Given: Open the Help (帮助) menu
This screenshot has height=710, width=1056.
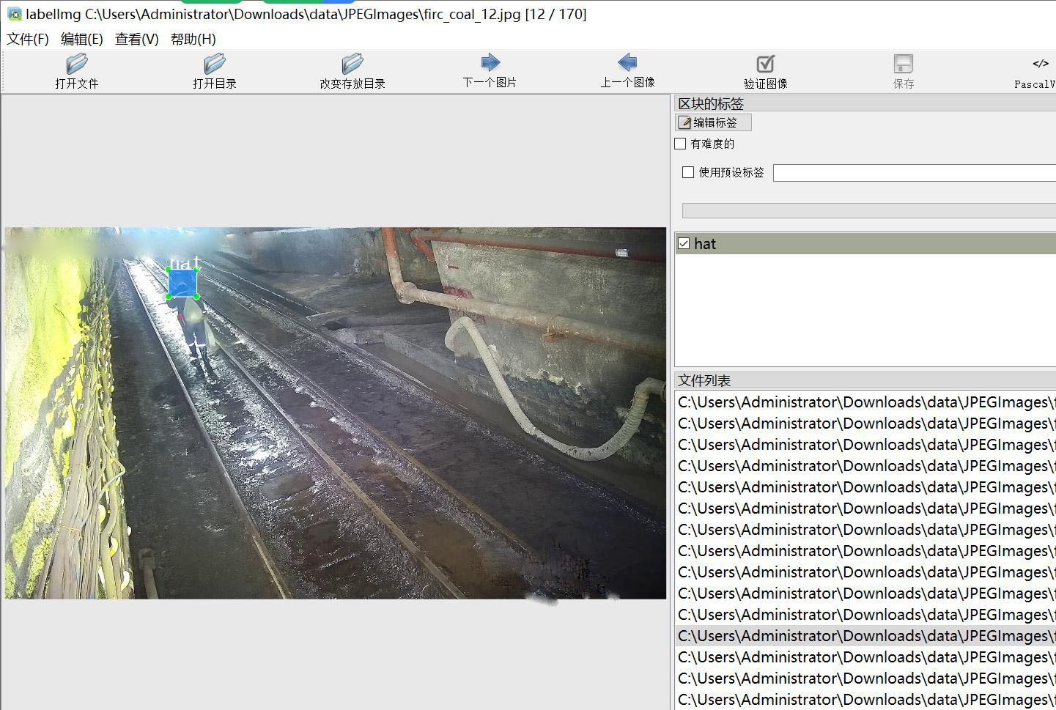Looking at the screenshot, I should pyautogui.click(x=193, y=39).
